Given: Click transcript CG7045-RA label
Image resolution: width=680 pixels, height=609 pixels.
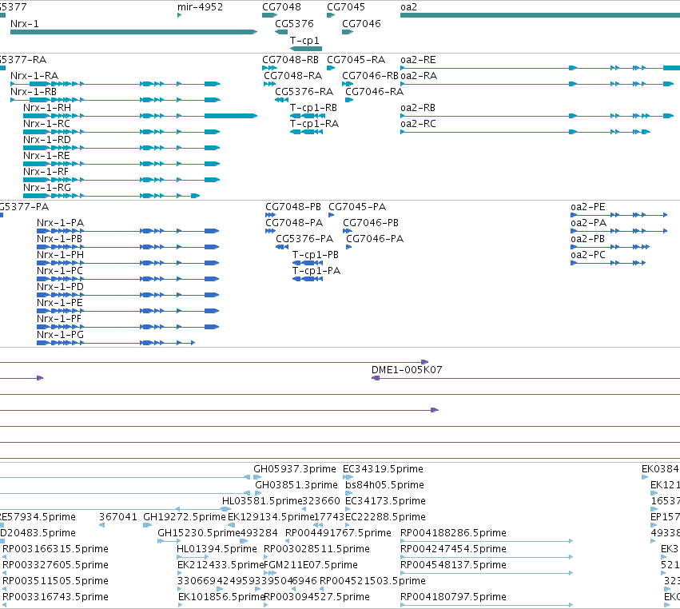Looking at the screenshot, I should coord(356,60).
